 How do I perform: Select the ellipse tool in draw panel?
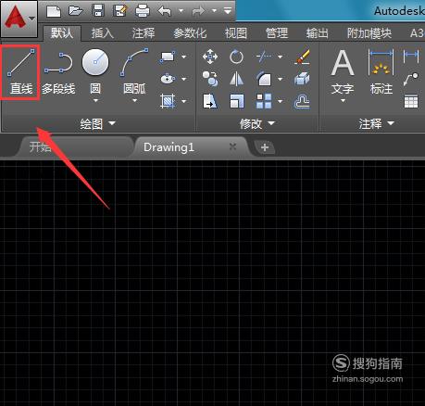pos(168,79)
